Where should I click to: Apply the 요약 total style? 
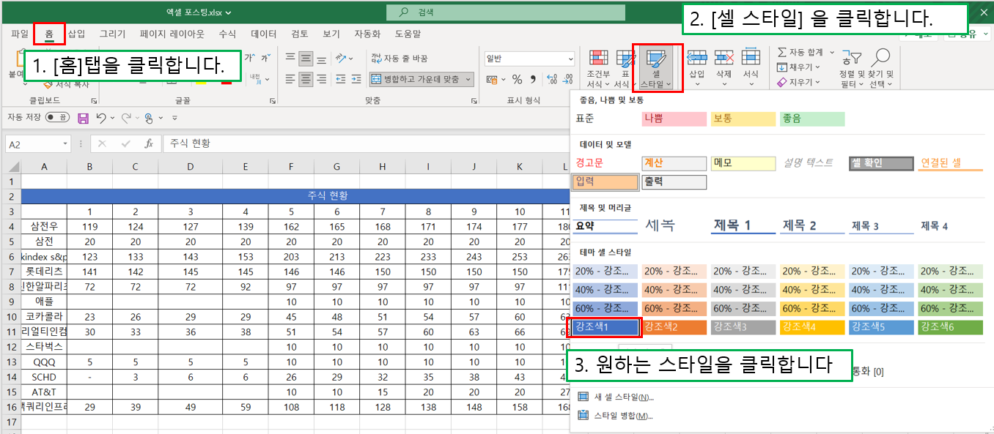[605, 225]
